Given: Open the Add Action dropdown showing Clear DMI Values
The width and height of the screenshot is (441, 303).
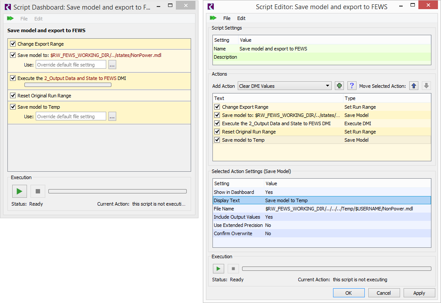Looking at the screenshot, I should [285, 86].
